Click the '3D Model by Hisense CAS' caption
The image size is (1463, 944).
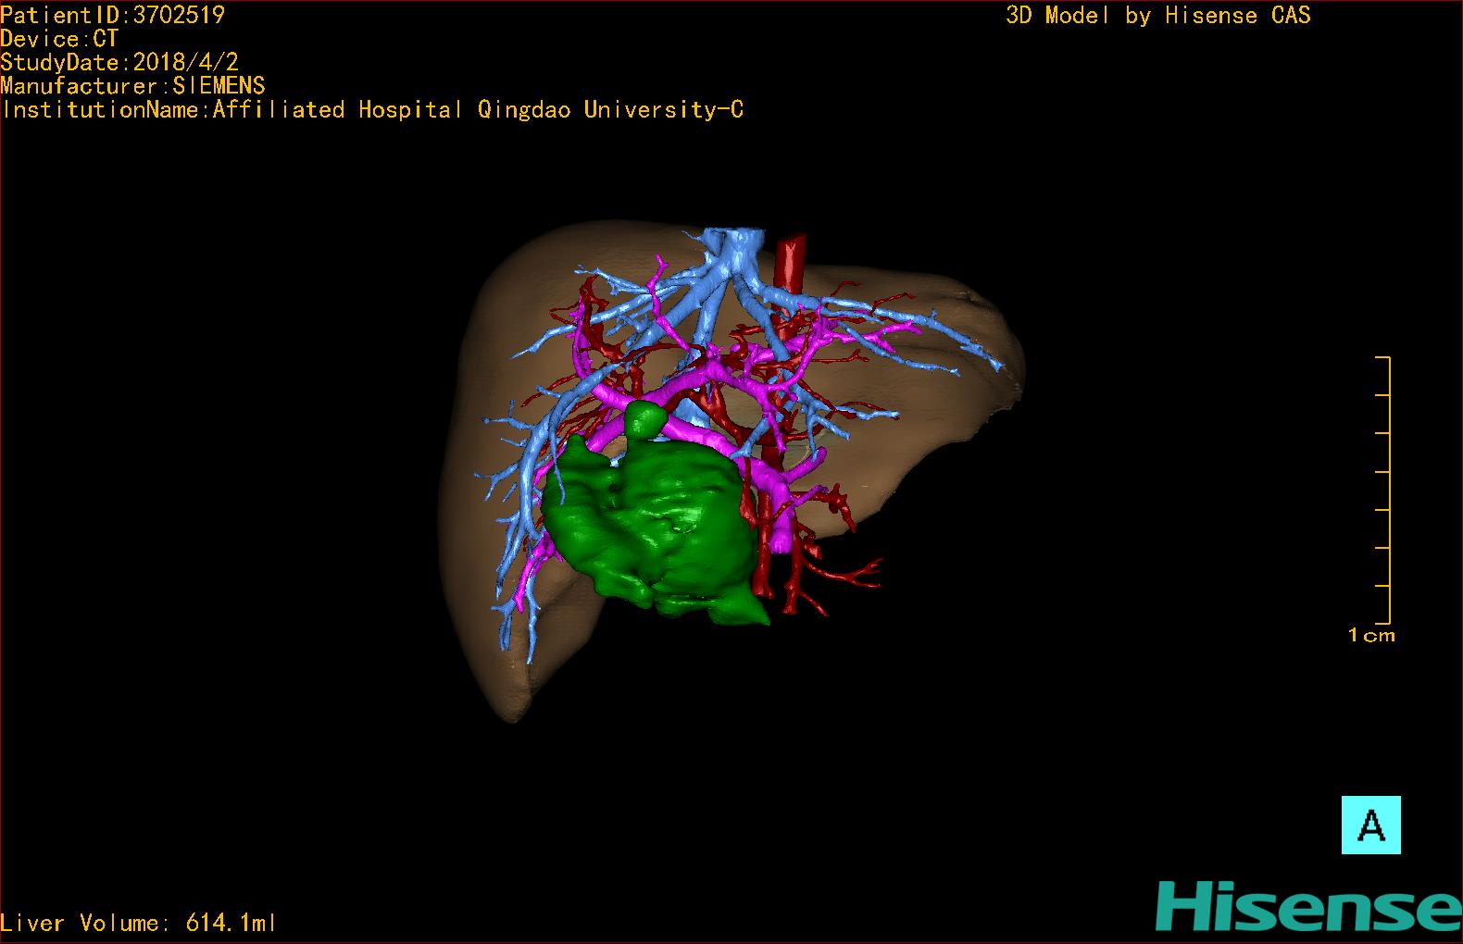[1158, 16]
